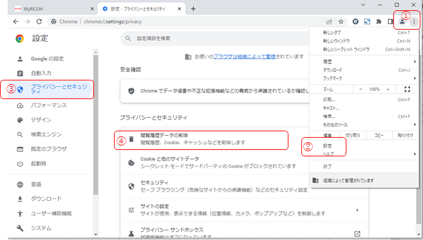Select 既定のブラウザ in the sidebar

click(48, 149)
